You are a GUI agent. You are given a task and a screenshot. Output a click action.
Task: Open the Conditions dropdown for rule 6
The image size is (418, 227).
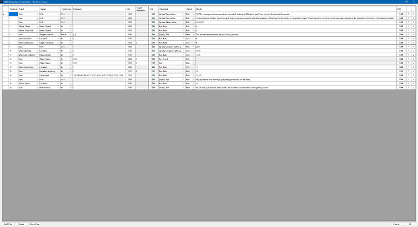click(66, 35)
